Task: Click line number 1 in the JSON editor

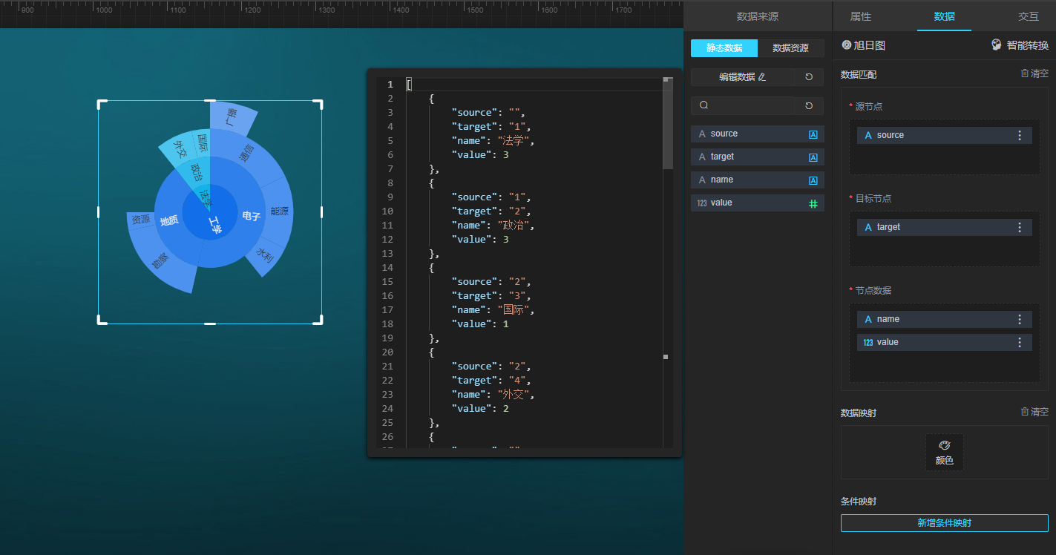Action: coord(390,85)
